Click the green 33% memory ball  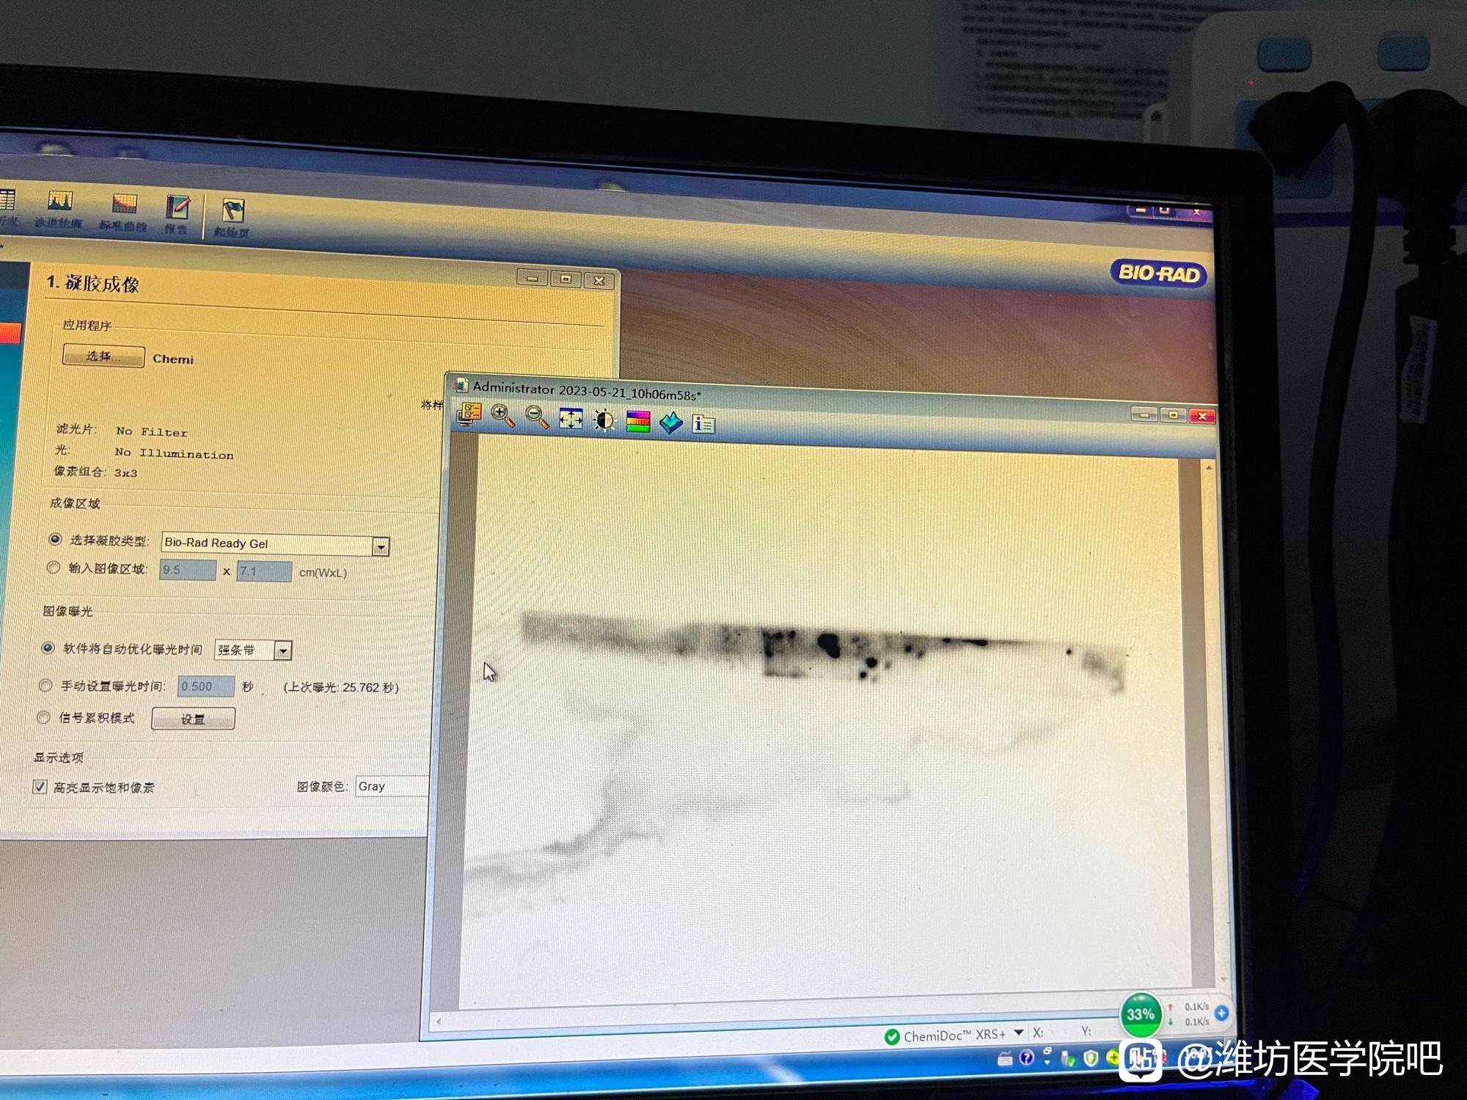point(1140,1014)
